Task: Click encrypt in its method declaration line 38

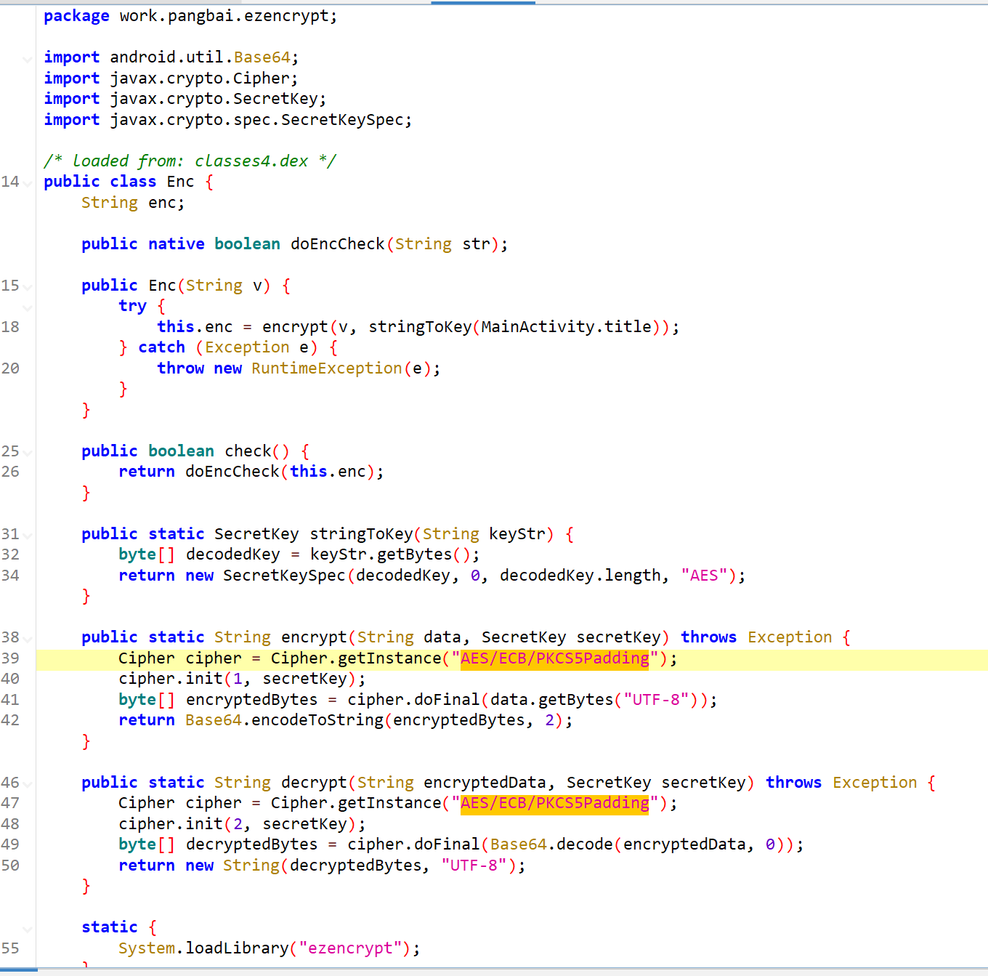Action: pos(315,637)
